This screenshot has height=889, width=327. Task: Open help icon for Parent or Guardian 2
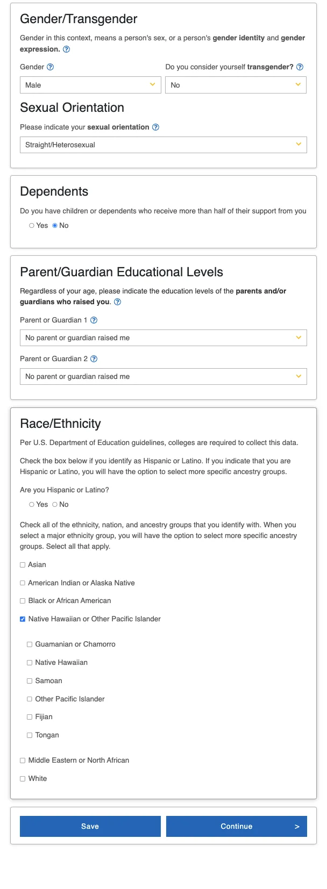point(94,359)
